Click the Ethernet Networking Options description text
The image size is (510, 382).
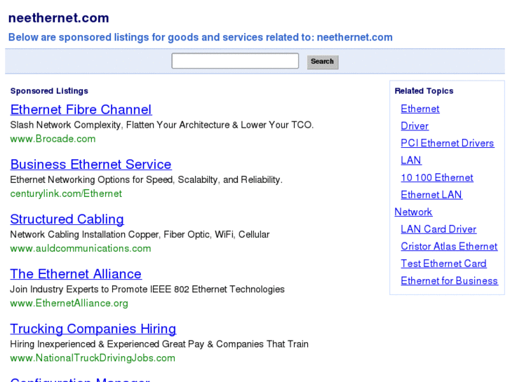146,179
